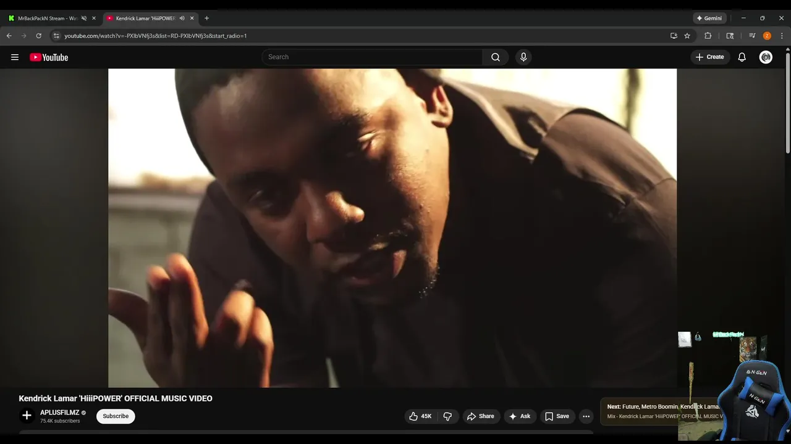Go back in browser history

[9, 36]
